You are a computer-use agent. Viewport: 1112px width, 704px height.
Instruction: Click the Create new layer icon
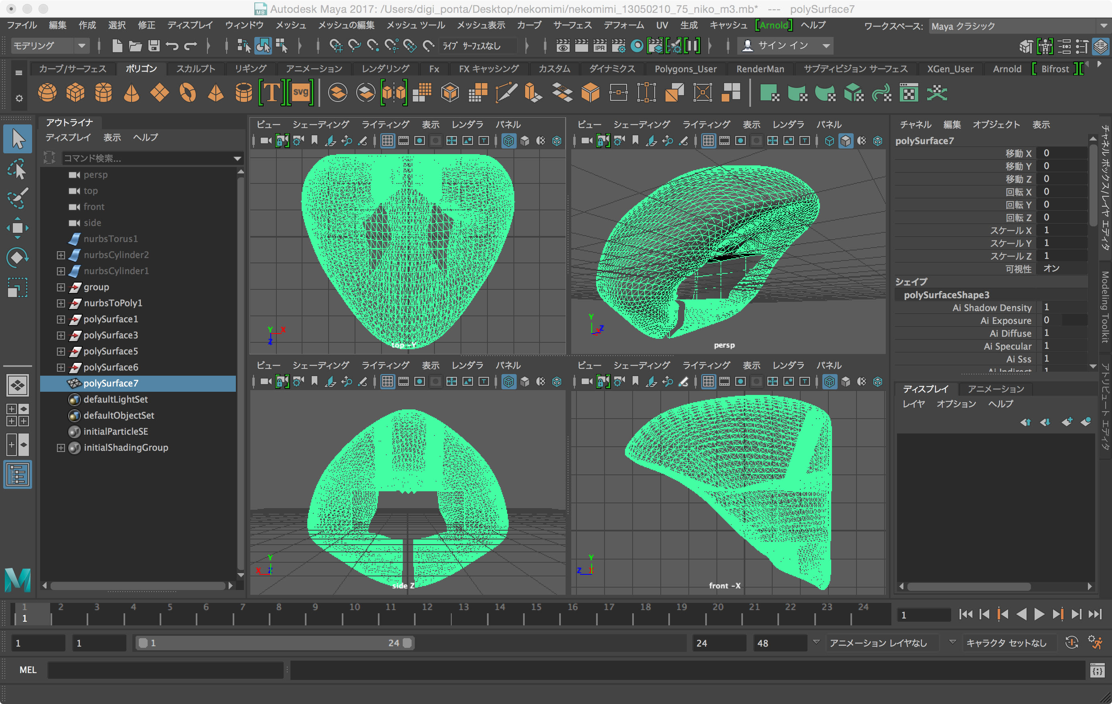(1067, 422)
